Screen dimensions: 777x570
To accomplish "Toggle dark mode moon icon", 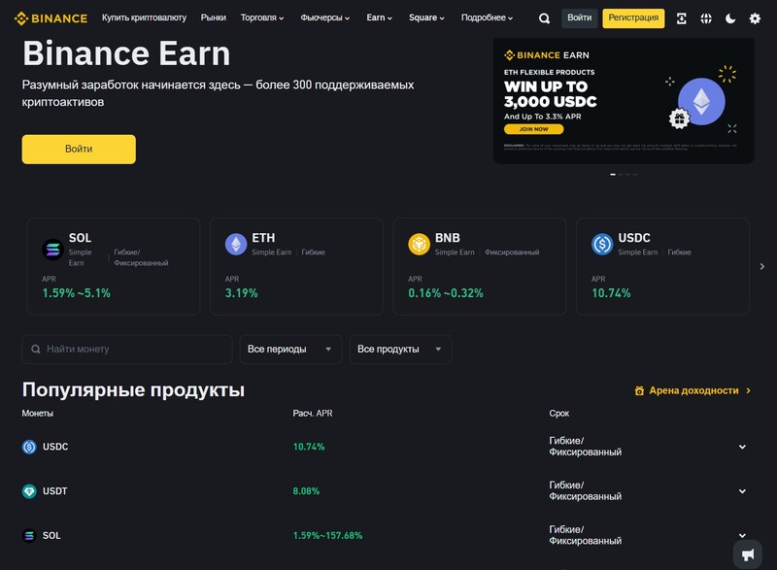I will point(730,18).
